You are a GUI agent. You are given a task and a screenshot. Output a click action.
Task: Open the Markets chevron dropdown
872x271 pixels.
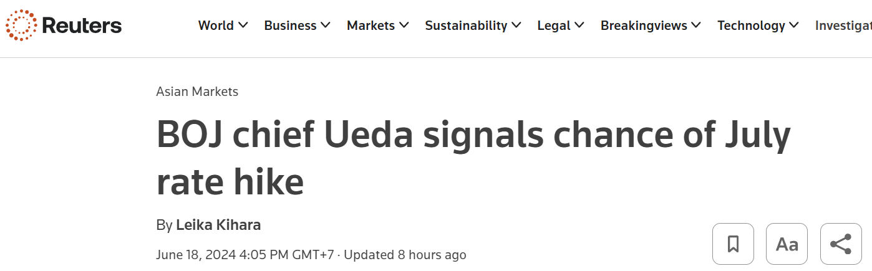pos(404,26)
